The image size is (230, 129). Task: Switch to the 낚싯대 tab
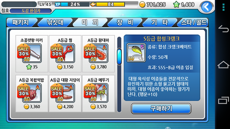55,22
